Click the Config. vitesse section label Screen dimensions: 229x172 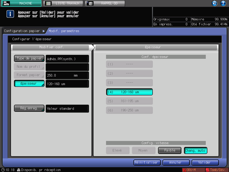[x=156, y=143]
